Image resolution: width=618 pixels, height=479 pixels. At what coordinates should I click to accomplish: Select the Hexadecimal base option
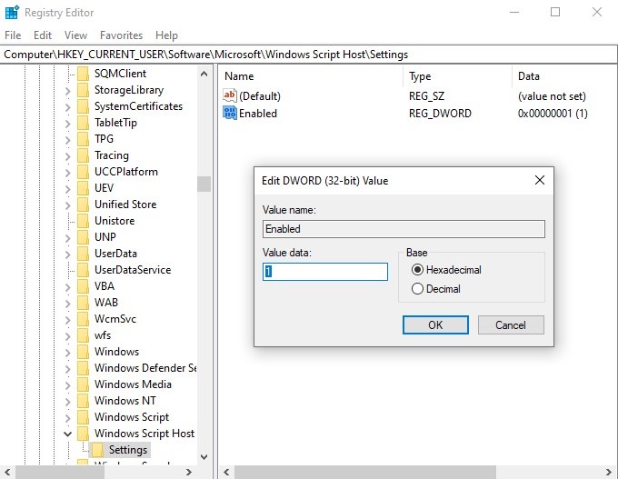point(446,270)
